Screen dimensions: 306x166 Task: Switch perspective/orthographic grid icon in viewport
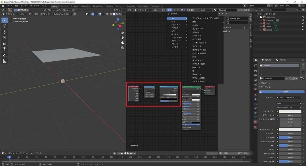coord(122,48)
